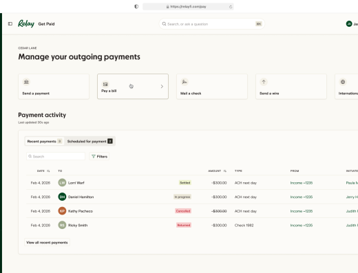Click the bill icon on the Pay a bill card

tap(105, 84)
